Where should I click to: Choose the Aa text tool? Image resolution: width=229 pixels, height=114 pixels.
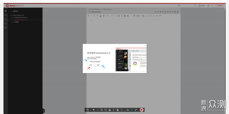pyautogui.click(x=128, y=110)
